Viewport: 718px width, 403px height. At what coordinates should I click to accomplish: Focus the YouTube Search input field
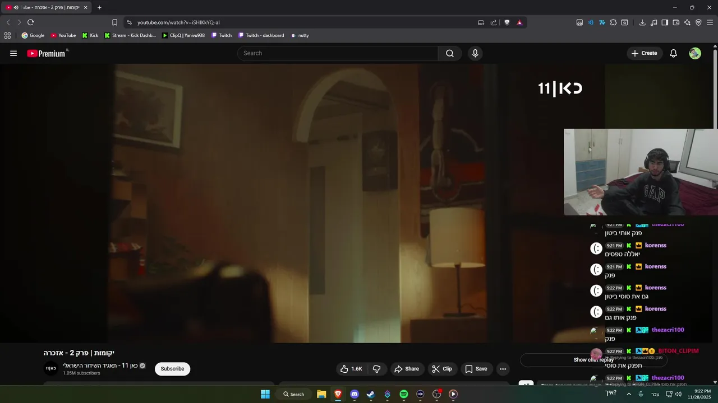point(338,53)
